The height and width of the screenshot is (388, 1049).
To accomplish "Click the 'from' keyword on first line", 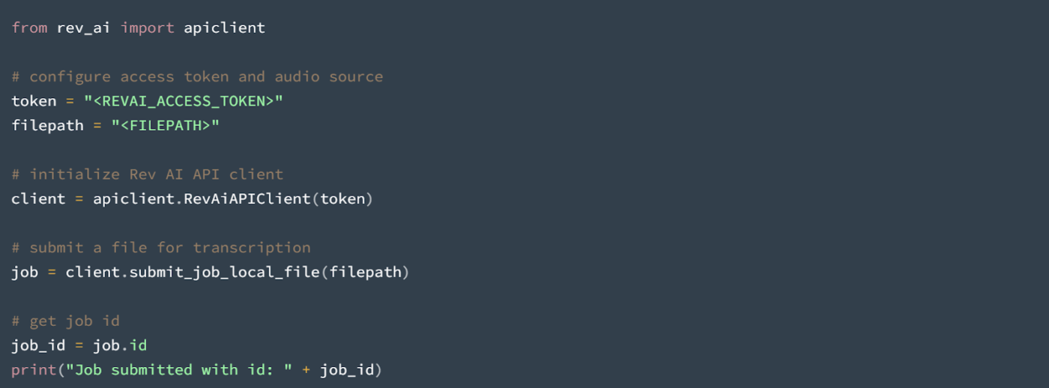I will (x=29, y=28).
